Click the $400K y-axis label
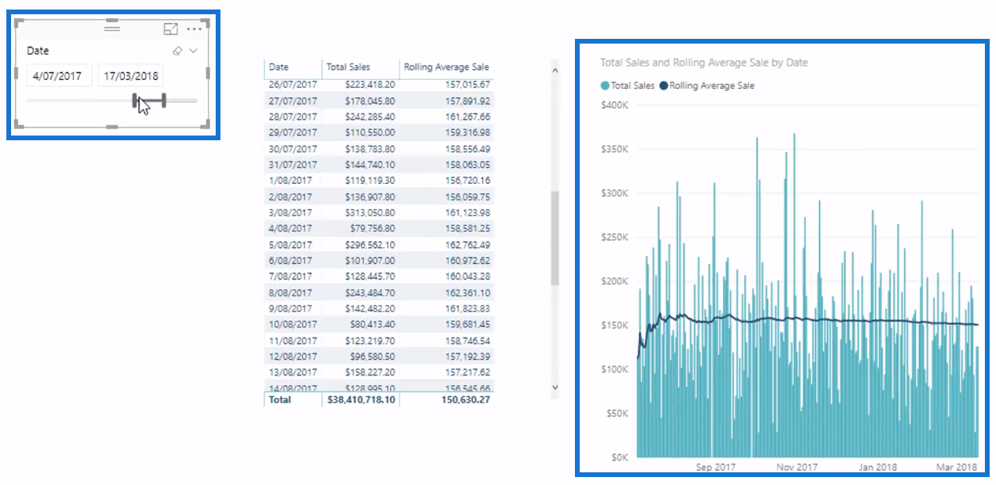This screenshot has height=485, width=996. point(615,105)
